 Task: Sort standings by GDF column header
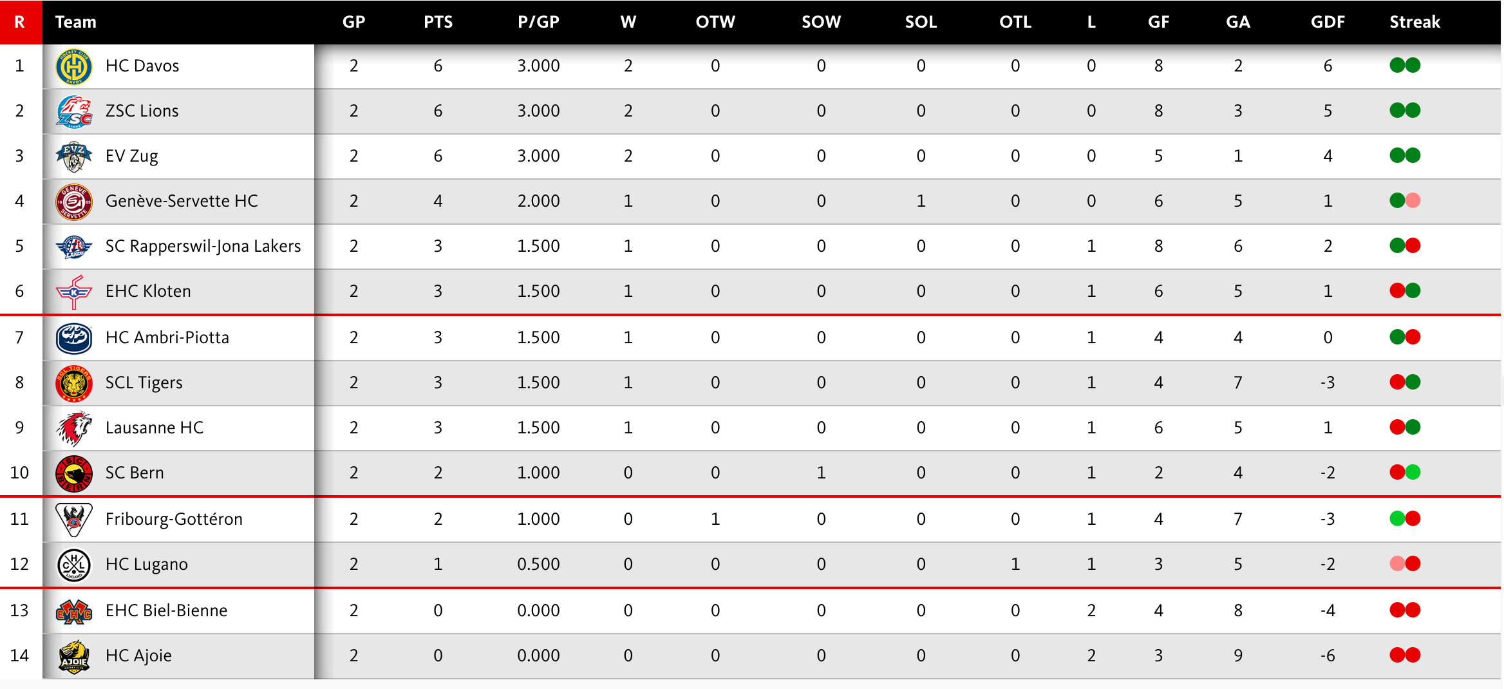1328,22
